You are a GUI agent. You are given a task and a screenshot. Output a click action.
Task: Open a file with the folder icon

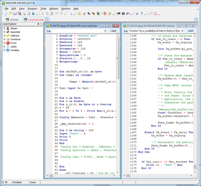10,14
